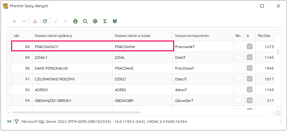Screen dimensions: 287x131
Task: Click the horizontal scrollbar left arrow
Action: click(9, 113)
